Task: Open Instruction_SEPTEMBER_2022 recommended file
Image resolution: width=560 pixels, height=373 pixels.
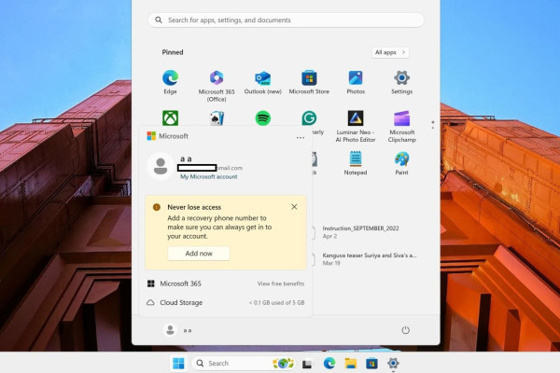Action: point(360,232)
